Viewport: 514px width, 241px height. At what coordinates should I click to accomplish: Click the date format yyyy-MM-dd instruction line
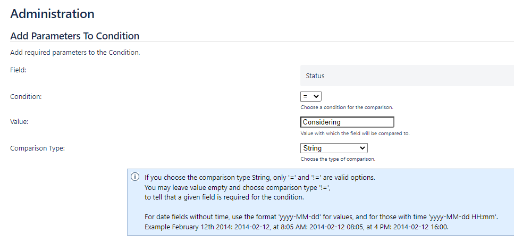pyautogui.click(x=321, y=217)
